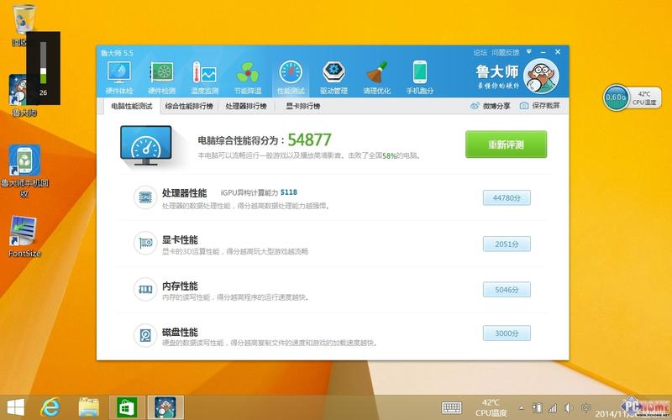Click the 58% ranking percentage text
The width and height of the screenshot is (672, 420).
tap(389, 156)
